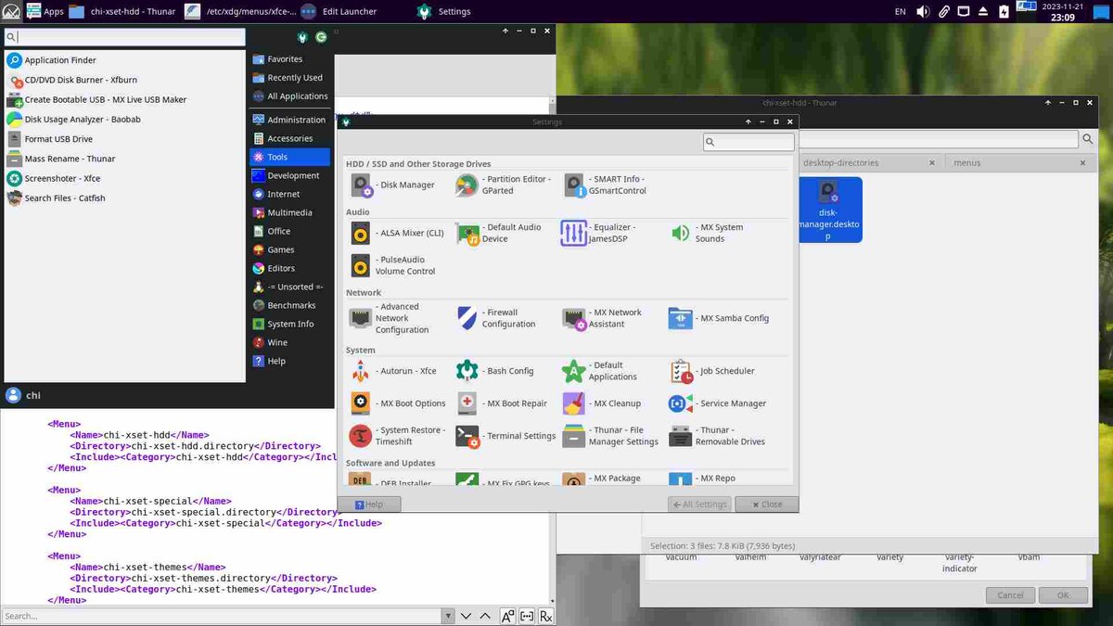Open Thunar - File Manager Settings
This screenshot has width=1113, height=626.
(610, 436)
